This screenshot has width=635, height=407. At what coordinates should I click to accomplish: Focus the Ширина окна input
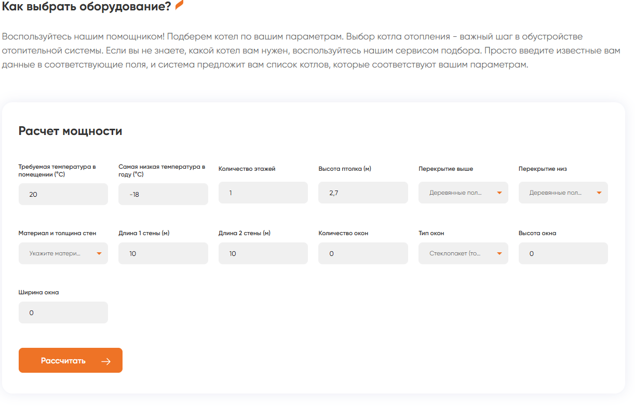coord(63,313)
